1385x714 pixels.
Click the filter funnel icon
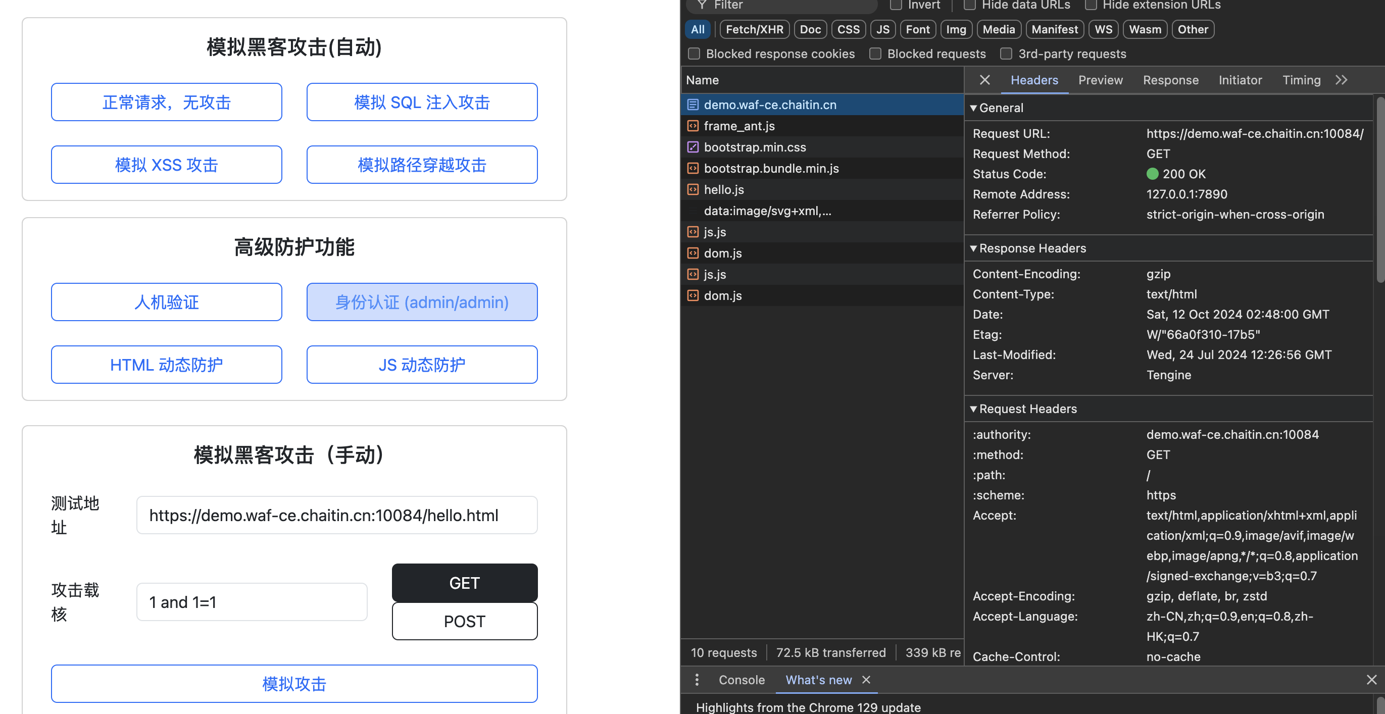(702, 5)
